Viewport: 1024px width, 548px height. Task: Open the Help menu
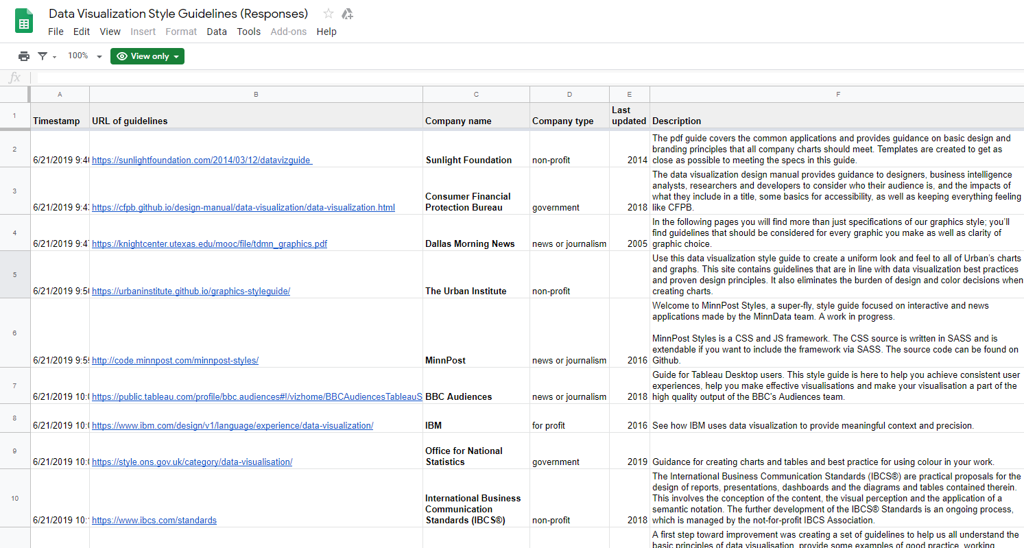point(326,31)
